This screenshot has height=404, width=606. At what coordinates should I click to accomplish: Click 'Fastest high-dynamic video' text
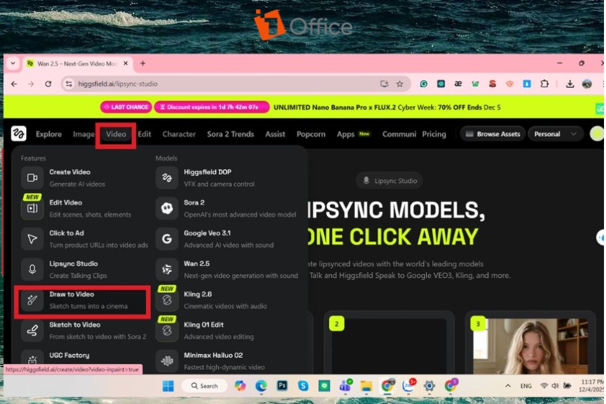224,367
